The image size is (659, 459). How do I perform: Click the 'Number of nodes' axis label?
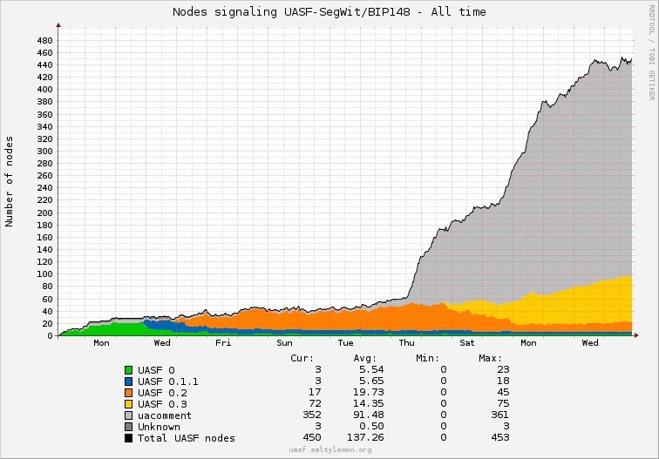[x=10, y=181]
